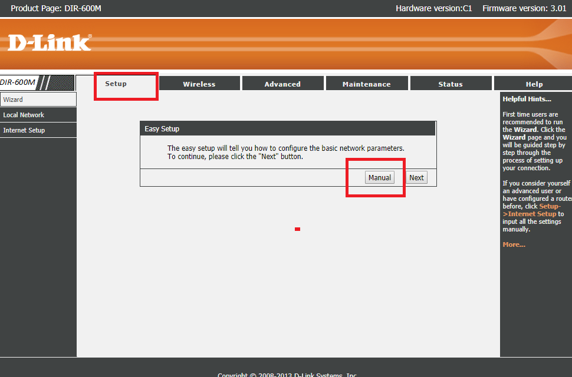Viewport: 572px width, 377px height.
Task: Open the Help tab
Action: coord(534,84)
